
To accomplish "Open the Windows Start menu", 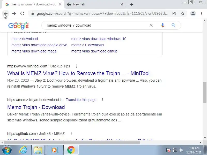I will click(7, 150).
